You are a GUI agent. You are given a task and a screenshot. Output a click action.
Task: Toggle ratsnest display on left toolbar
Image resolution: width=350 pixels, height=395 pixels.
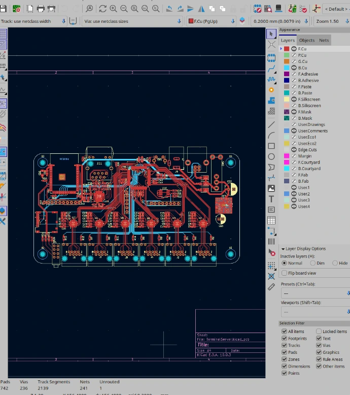(x=3, y=104)
